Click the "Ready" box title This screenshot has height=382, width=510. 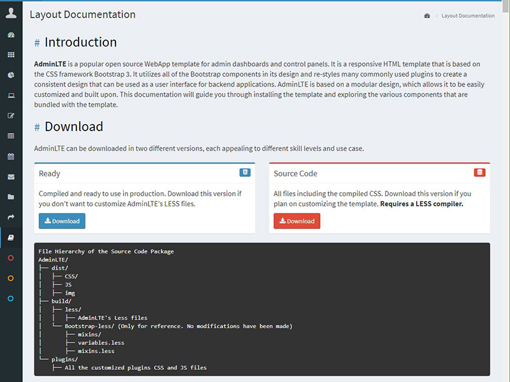(50, 173)
